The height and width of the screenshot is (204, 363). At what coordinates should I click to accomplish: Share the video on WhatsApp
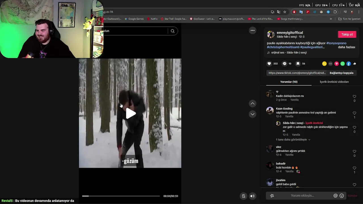(x=343, y=64)
